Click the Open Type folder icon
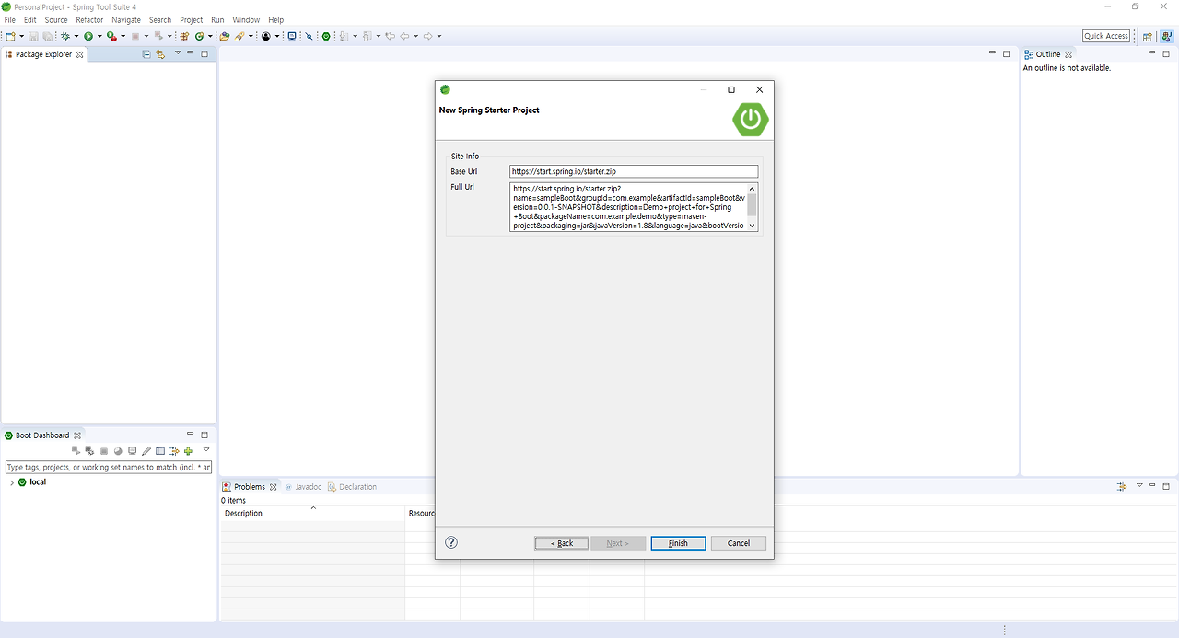This screenshot has width=1179, height=638. coord(225,36)
